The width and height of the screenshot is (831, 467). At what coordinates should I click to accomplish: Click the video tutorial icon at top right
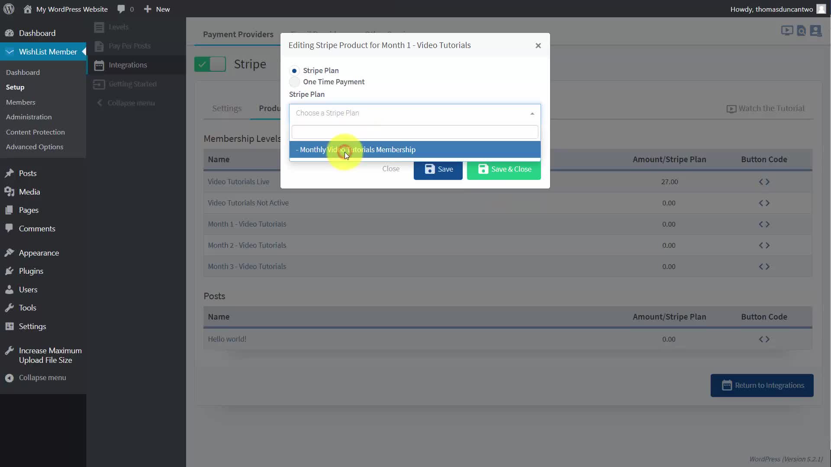pos(787,31)
